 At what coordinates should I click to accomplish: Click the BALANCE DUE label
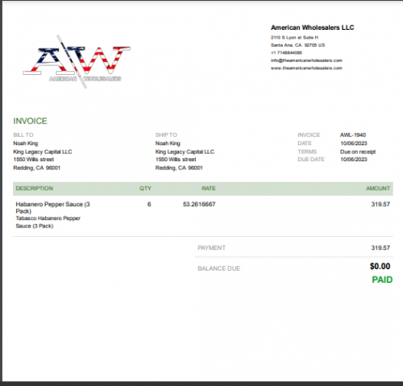[x=218, y=268]
